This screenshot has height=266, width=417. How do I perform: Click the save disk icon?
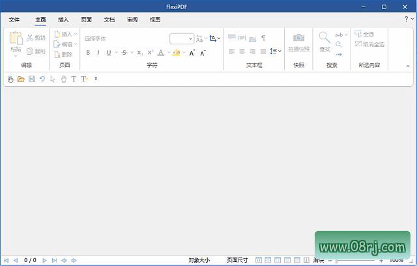pyautogui.click(x=32, y=79)
